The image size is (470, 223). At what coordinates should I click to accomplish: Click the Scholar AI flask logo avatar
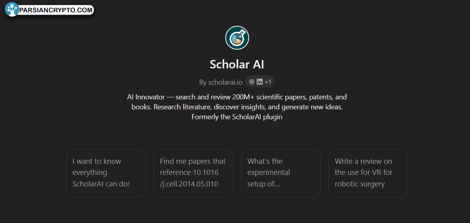237,38
